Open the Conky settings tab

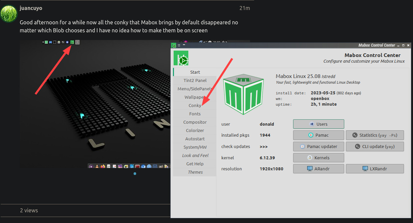pyautogui.click(x=195, y=105)
